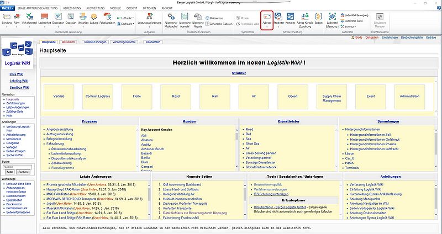Click the Leistungsanforderung icon
442x234 pixels.
coord(149,17)
